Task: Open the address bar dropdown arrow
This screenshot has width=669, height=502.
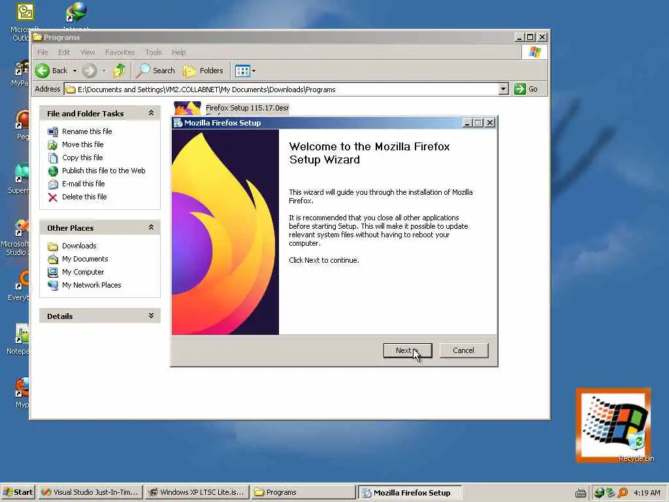Action: [504, 89]
